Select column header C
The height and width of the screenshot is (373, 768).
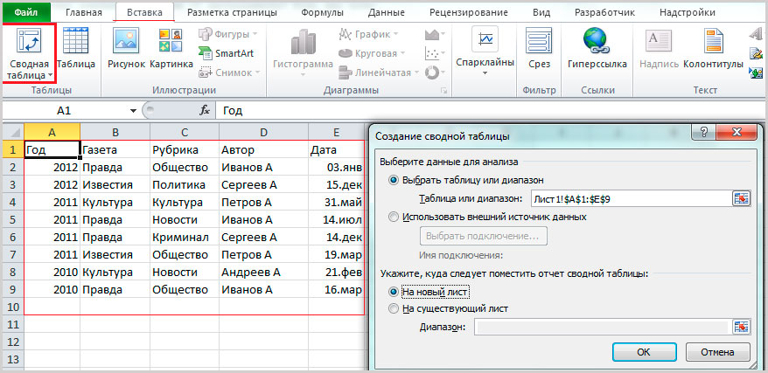pyautogui.click(x=185, y=132)
